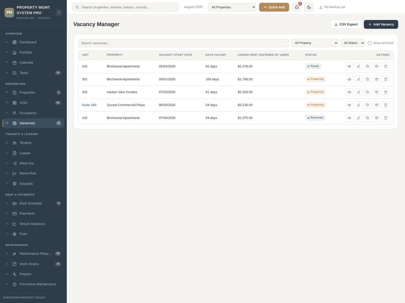
Task: Focus the Search vacancies field
Action: click(x=184, y=43)
